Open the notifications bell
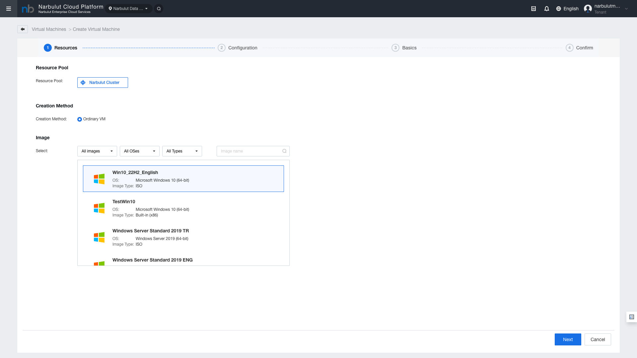Image resolution: width=637 pixels, height=358 pixels. [x=547, y=9]
